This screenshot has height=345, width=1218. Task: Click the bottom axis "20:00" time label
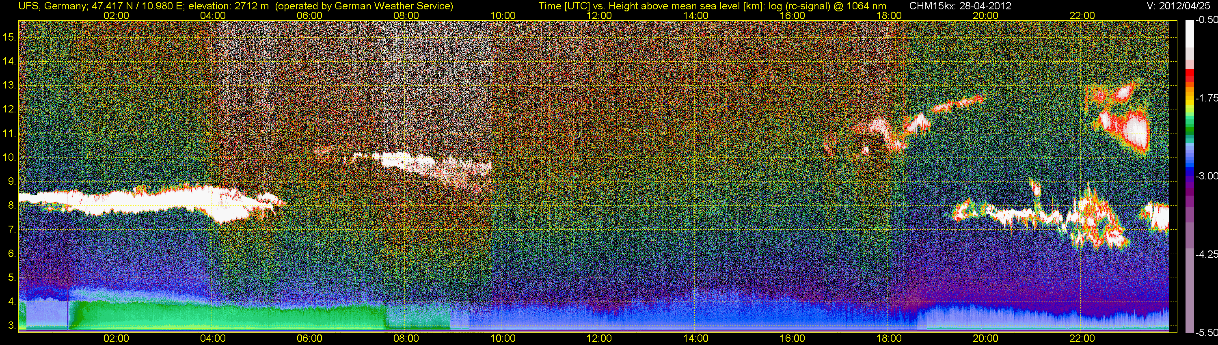pyautogui.click(x=985, y=339)
